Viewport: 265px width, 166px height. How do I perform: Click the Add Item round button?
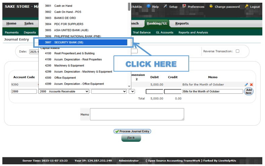click(249, 91)
